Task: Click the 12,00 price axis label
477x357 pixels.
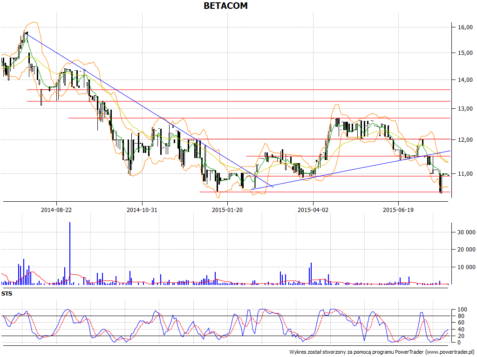Action: (x=465, y=139)
